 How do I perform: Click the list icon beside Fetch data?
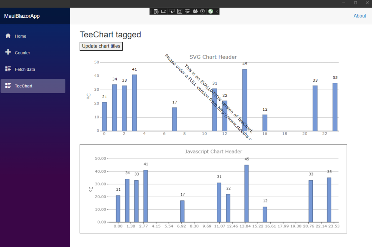pos(7,53)
